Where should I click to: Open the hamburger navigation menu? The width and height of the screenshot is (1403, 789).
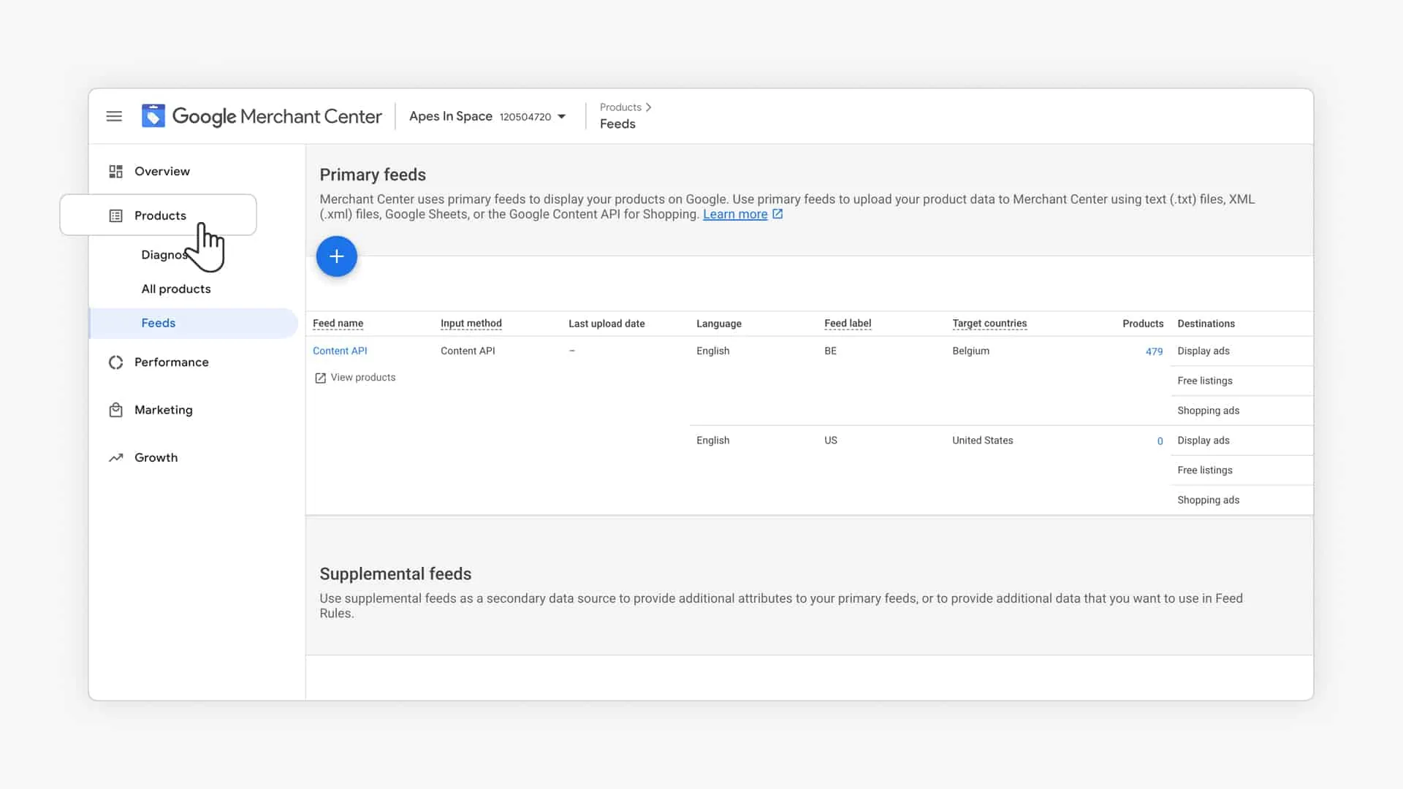[114, 116]
